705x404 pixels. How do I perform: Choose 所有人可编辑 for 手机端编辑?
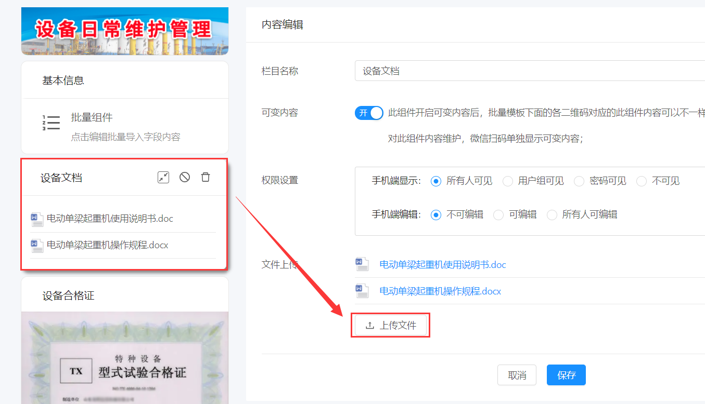(x=552, y=214)
